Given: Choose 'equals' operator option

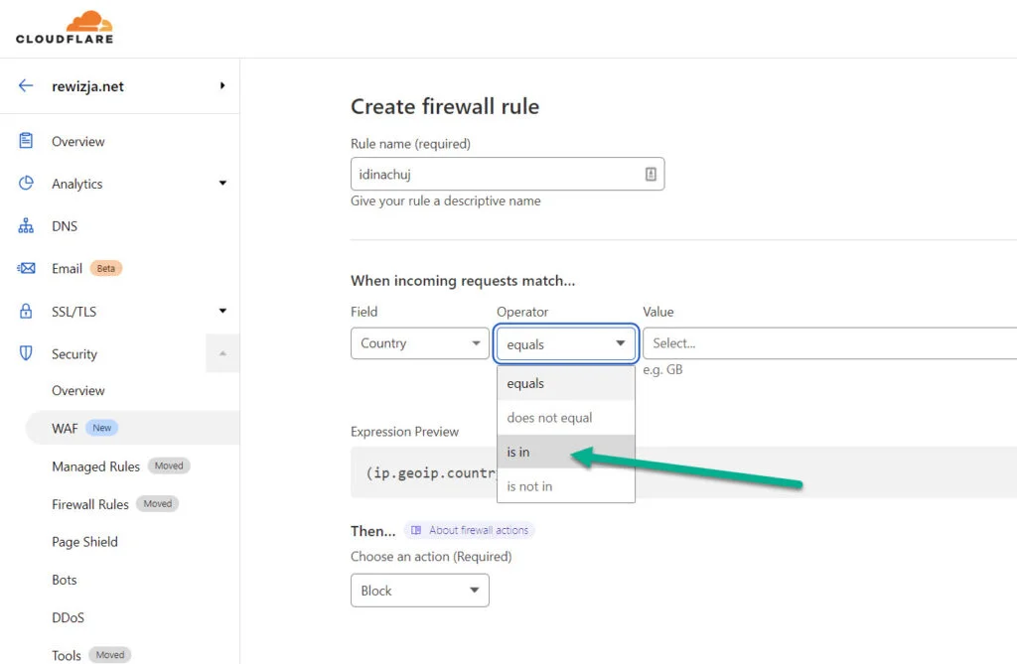Looking at the screenshot, I should coord(565,383).
